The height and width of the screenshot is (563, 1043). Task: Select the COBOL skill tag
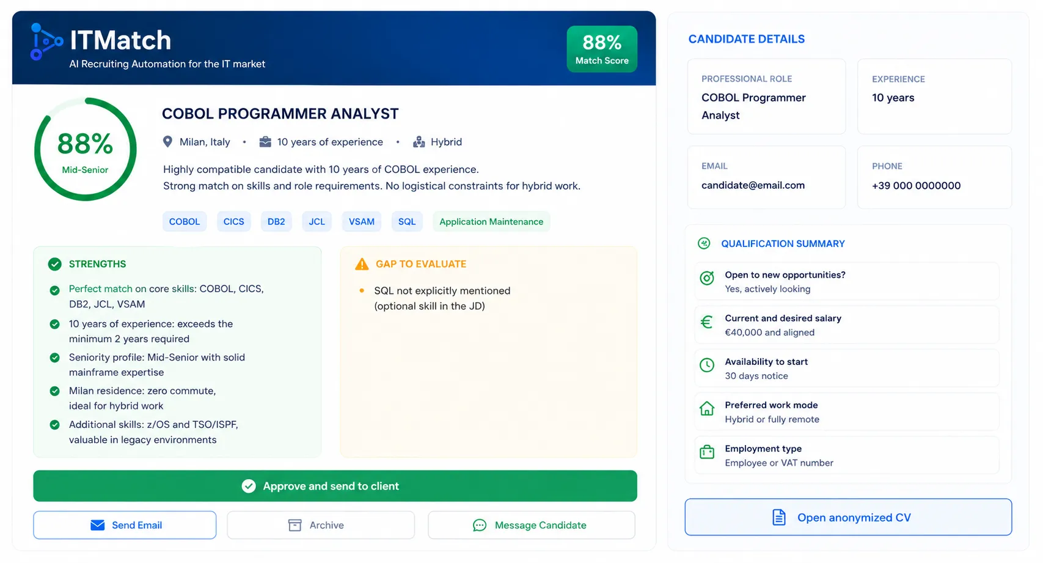pyautogui.click(x=185, y=221)
